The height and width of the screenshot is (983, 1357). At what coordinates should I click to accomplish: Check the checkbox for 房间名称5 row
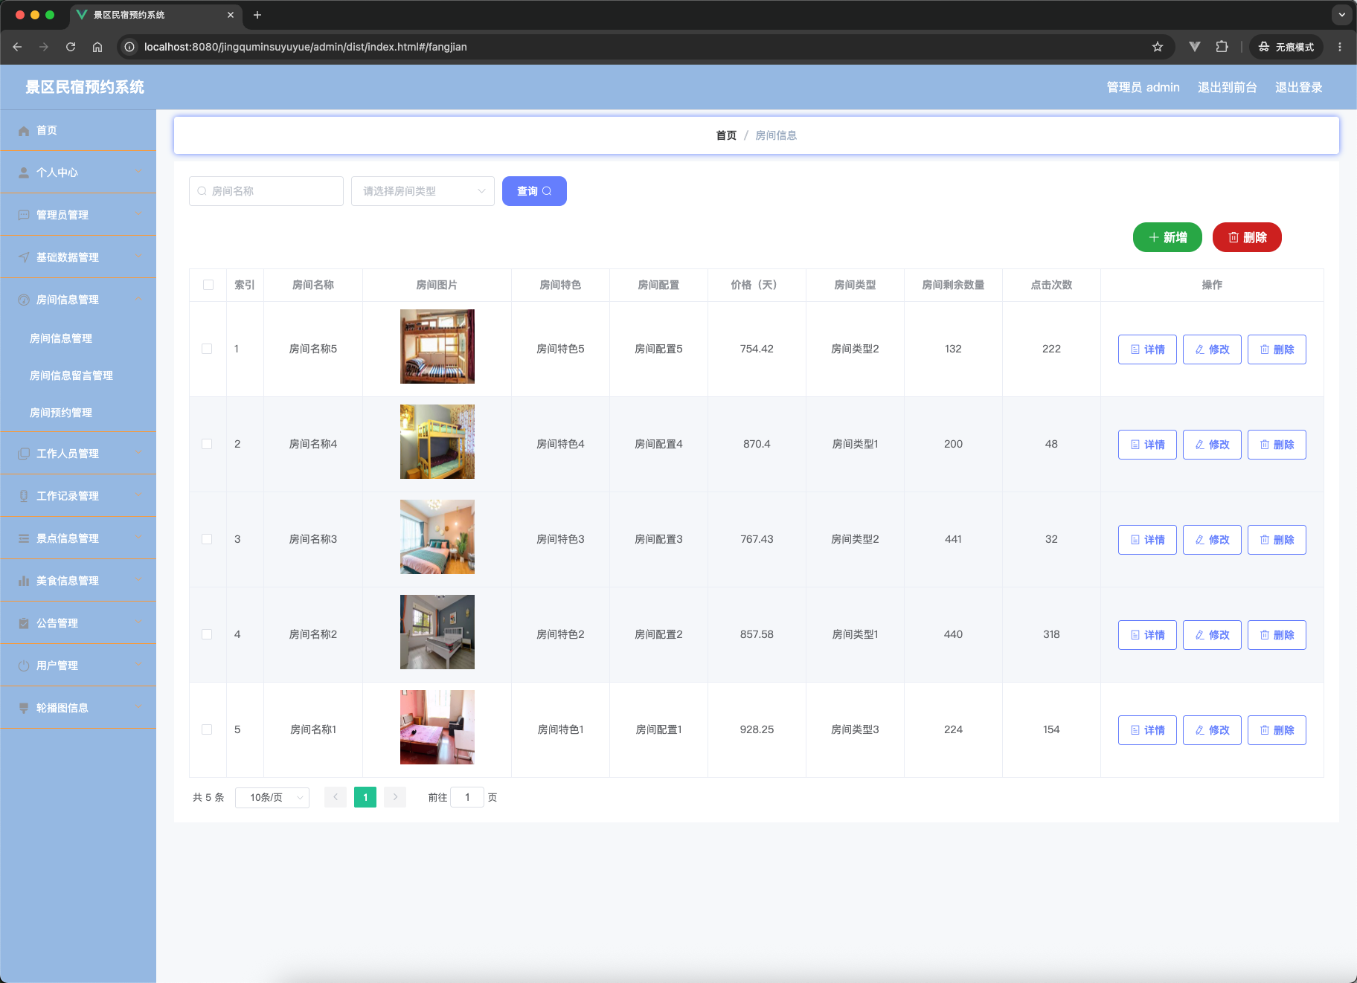(x=207, y=349)
